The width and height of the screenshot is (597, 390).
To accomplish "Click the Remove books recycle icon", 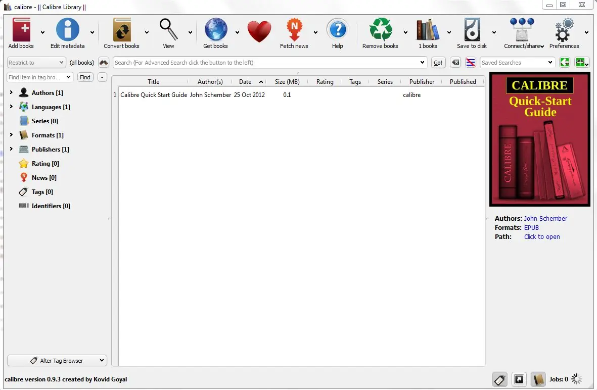I will tap(380, 30).
